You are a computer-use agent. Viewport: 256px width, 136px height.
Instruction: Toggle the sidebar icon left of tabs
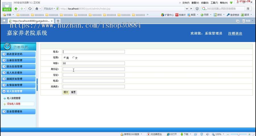(4, 20)
